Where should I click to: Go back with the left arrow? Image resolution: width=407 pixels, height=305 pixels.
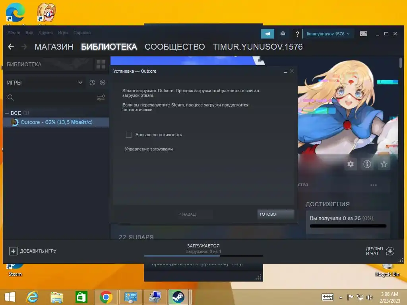(x=11, y=47)
